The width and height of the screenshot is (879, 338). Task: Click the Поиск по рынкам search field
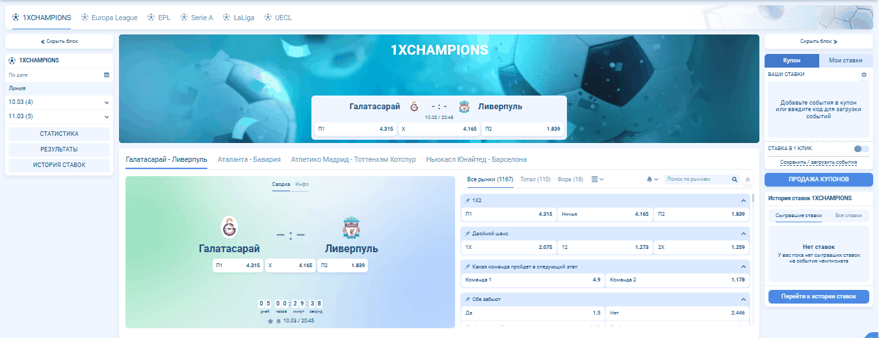pyautogui.click(x=698, y=179)
